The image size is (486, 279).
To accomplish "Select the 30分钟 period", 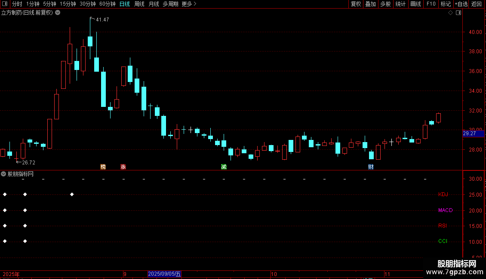I will 87,4.
